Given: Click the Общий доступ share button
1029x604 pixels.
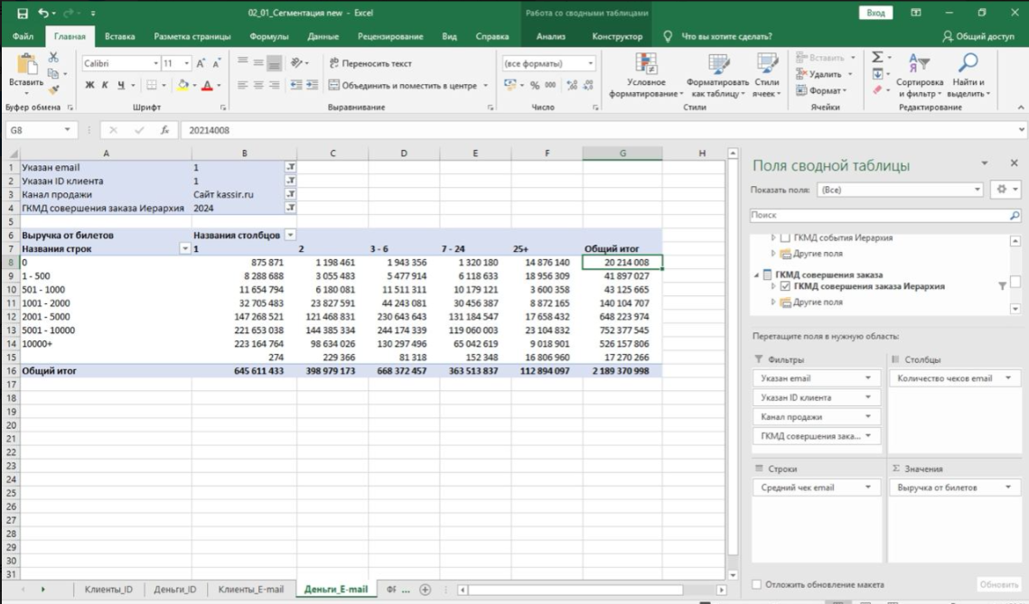Looking at the screenshot, I should click(x=978, y=37).
